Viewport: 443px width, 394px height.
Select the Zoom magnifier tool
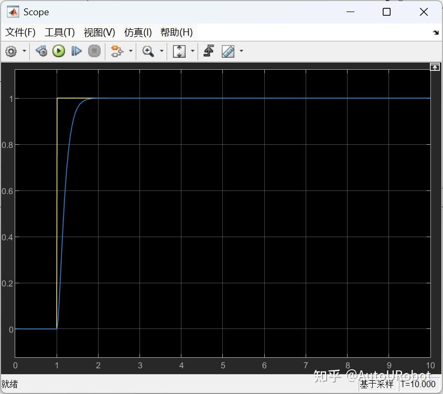(148, 51)
